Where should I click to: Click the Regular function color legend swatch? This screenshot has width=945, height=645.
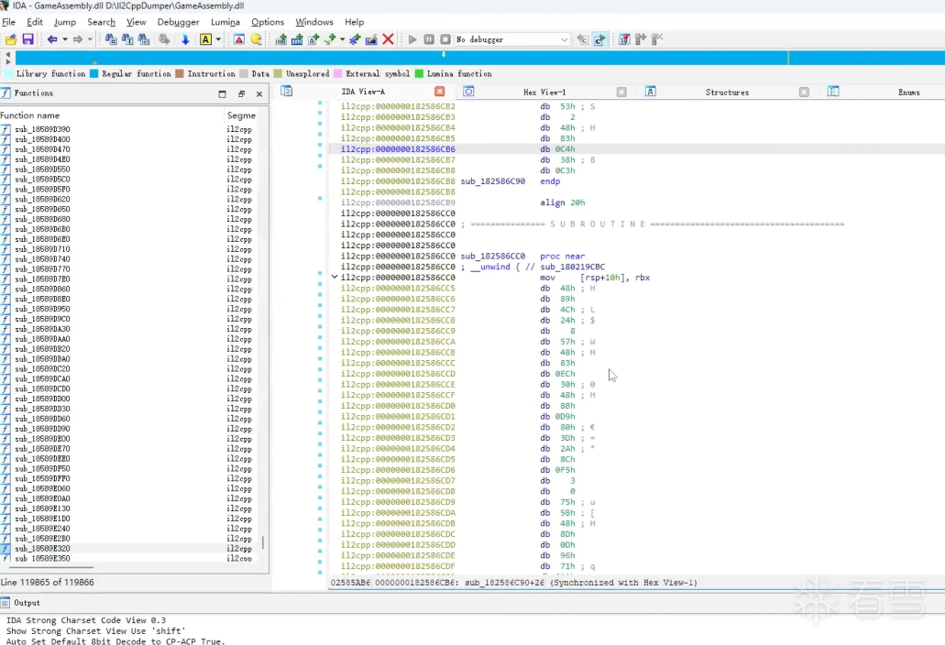[94, 73]
